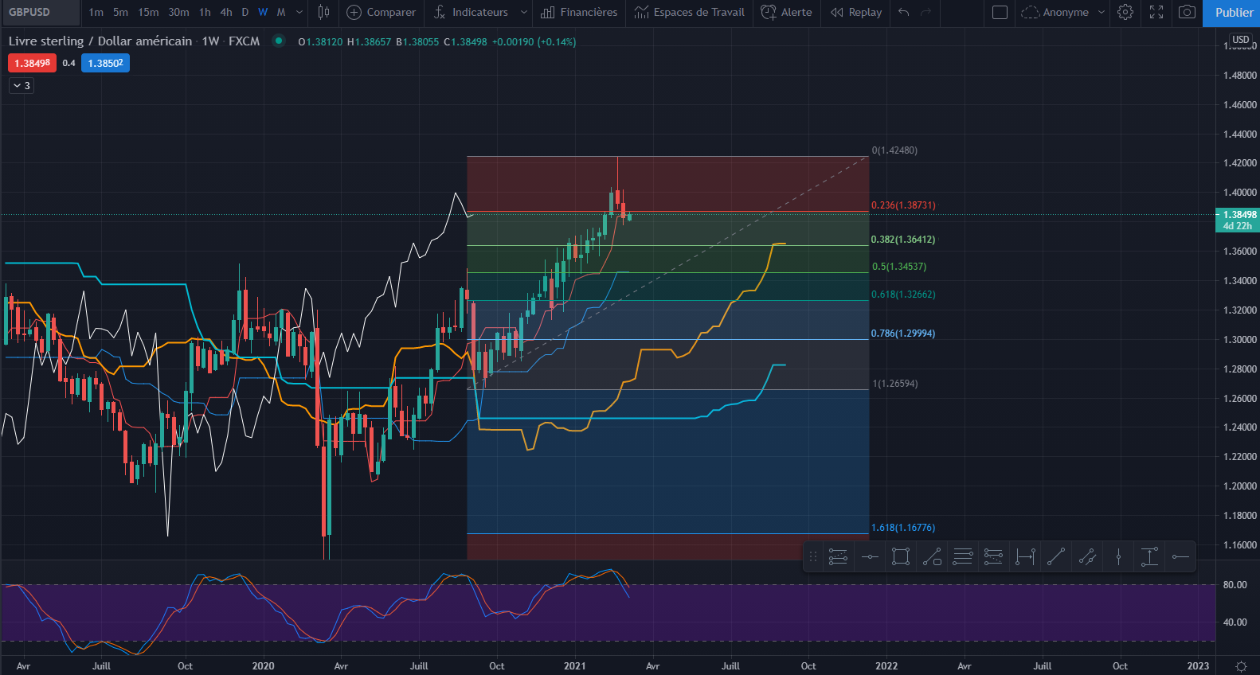
Task: Click the 2021 label on the time axis
Action: click(x=574, y=666)
